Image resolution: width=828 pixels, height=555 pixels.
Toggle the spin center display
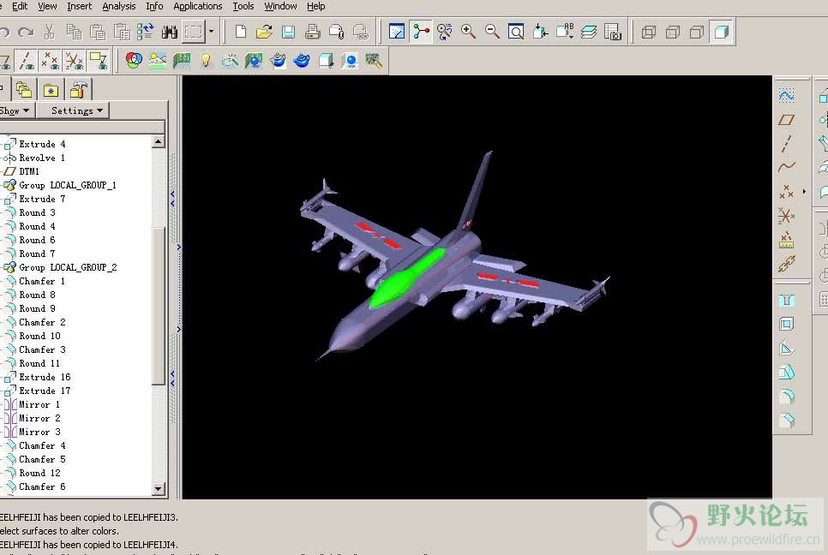coord(421,32)
